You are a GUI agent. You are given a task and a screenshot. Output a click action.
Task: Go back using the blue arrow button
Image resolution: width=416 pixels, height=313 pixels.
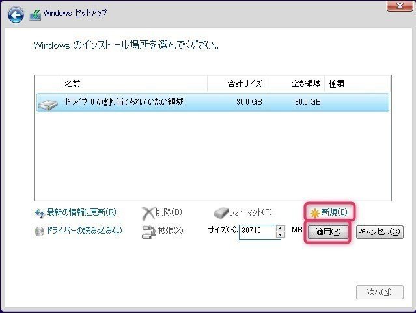click(x=16, y=15)
